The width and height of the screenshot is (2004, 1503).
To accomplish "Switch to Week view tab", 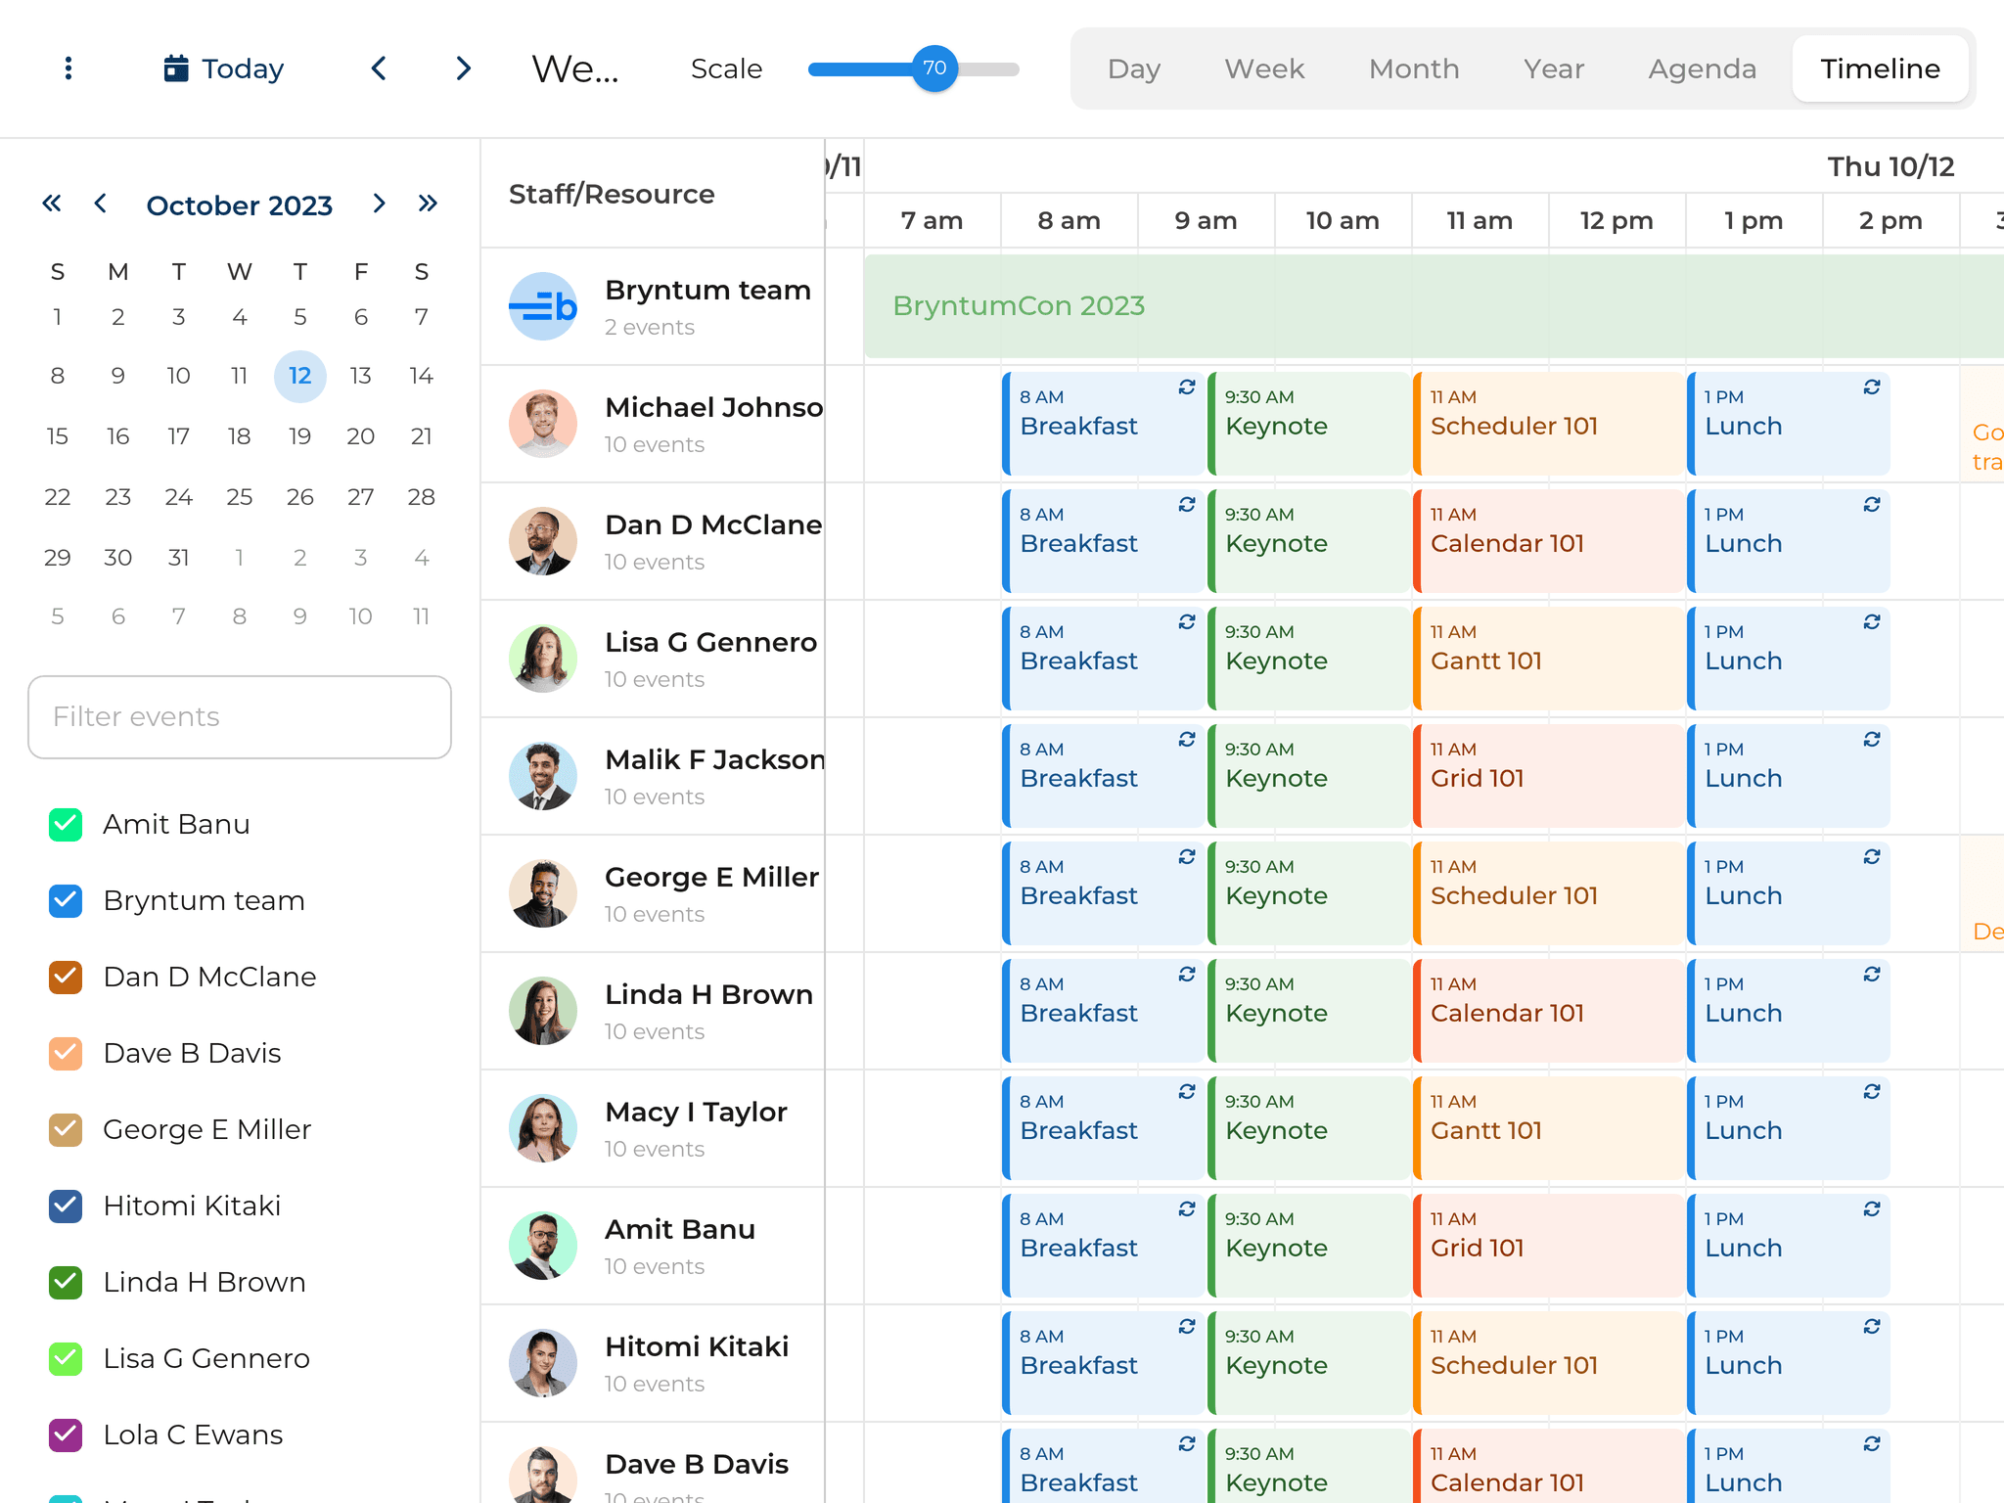I will [x=1264, y=68].
